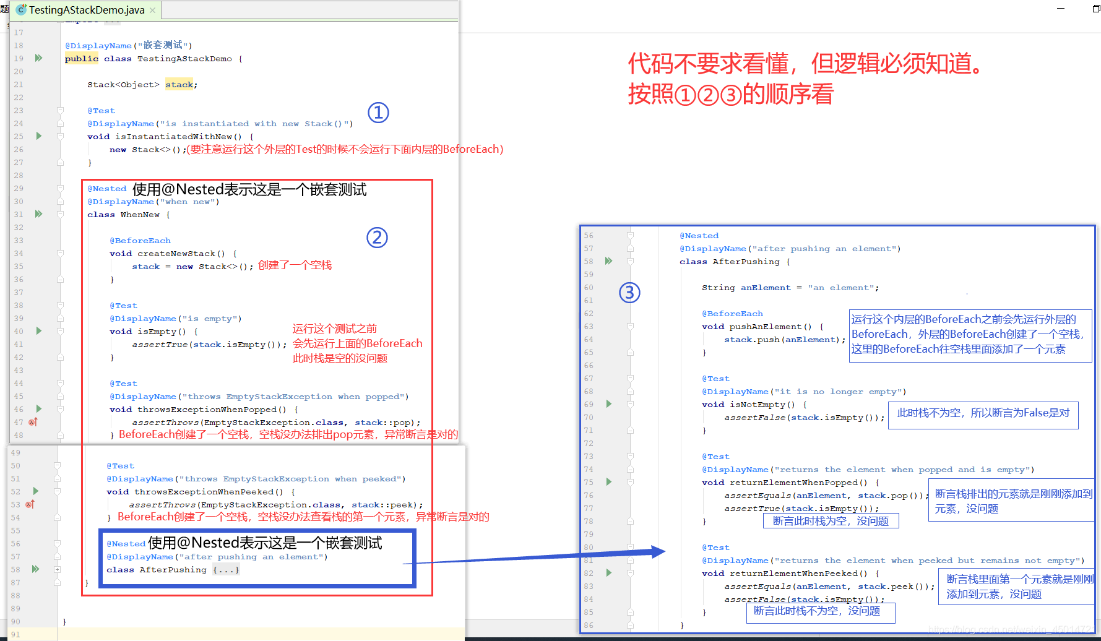Viewport: 1101px width, 641px height.
Task: Collapse the returnElementWhenPopped fold at line 75
Action: click(630, 482)
